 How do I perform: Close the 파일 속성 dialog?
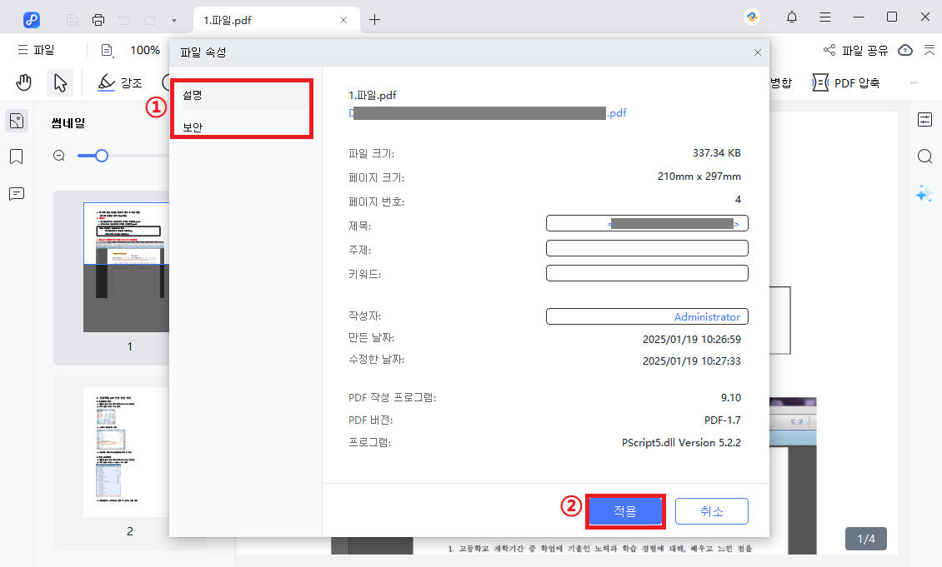pos(758,52)
